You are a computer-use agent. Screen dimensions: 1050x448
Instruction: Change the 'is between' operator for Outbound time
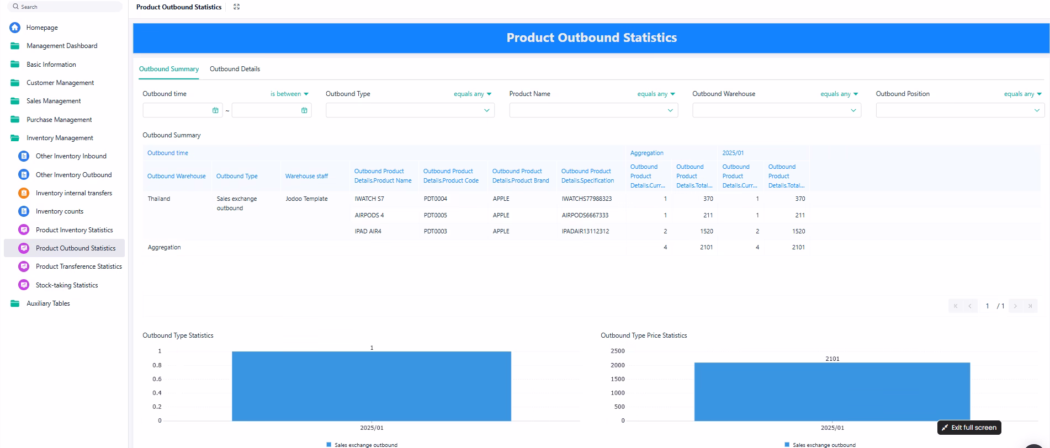(289, 94)
